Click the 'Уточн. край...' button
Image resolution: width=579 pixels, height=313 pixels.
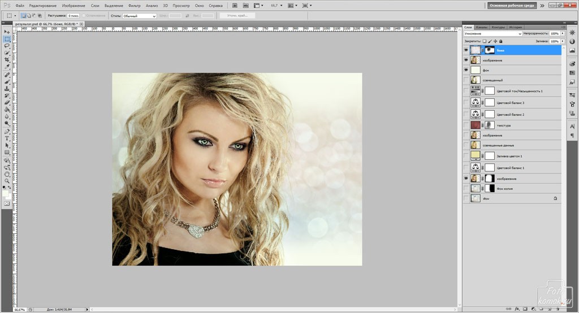pyautogui.click(x=237, y=16)
